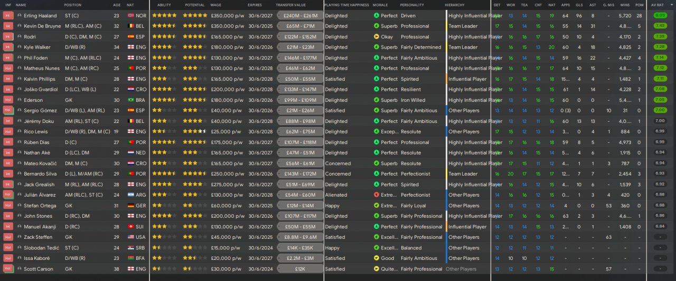Click Mateo Kovačić's Concerned happiness status
The height and width of the screenshot is (281, 676).
337,163
